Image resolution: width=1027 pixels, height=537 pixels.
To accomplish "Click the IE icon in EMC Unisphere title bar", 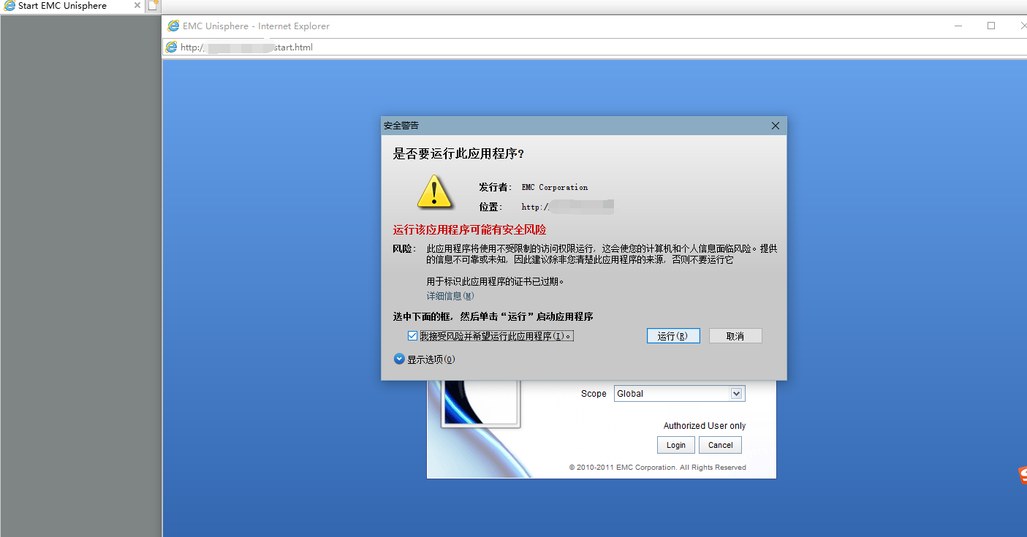I will pos(173,26).
